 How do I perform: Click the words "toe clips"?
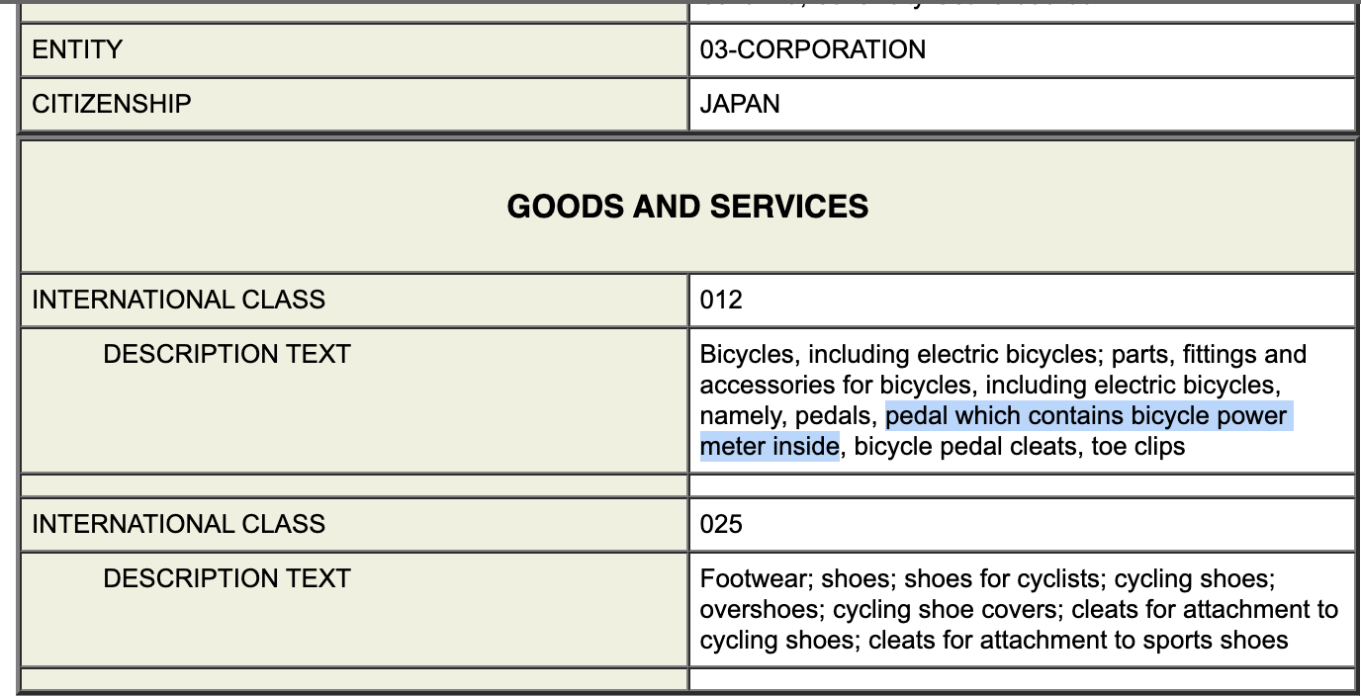[1137, 447]
